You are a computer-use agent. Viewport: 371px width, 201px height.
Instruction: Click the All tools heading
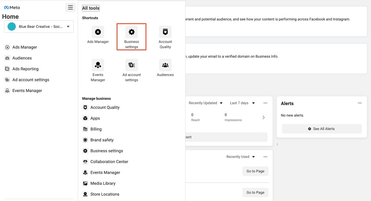[90, 8]
